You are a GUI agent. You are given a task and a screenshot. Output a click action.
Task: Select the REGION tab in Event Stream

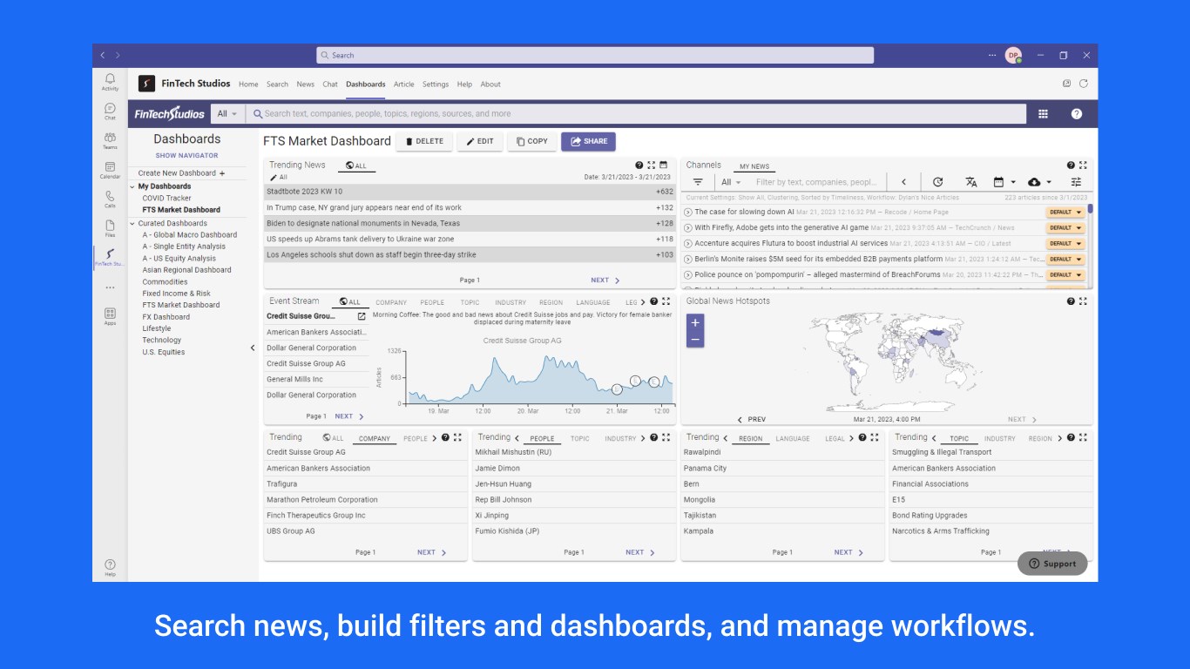pyautogui.click(x=551, y=302)
